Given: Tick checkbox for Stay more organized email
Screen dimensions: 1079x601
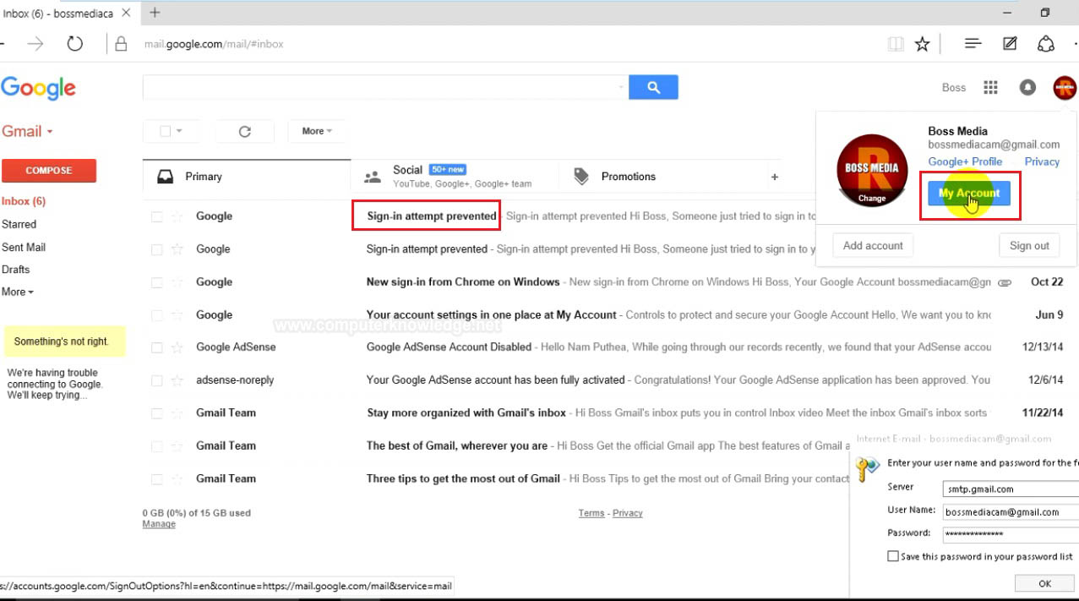Looking at the screenshot, I should (x=156, y=413).
